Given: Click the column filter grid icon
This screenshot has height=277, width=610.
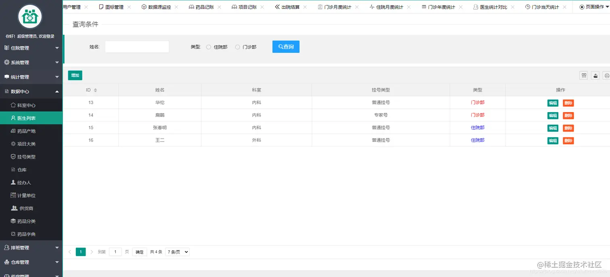Looking at the screenshot, I should click(x=584, y=75).
